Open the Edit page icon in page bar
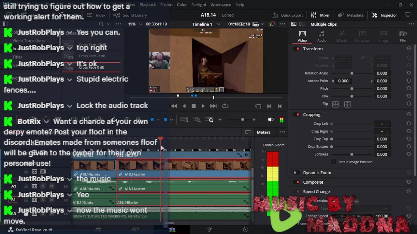This screenshot has width=417, height=234. tap(172, 230)
